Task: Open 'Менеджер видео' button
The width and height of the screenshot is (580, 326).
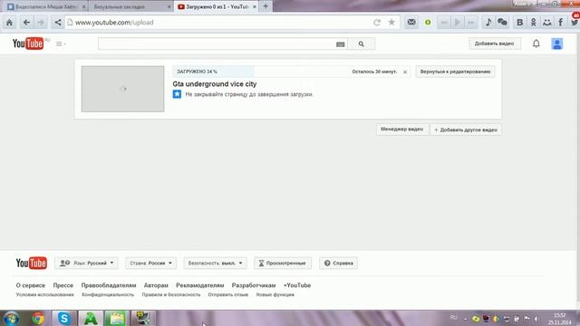Action: coord(402,129)
